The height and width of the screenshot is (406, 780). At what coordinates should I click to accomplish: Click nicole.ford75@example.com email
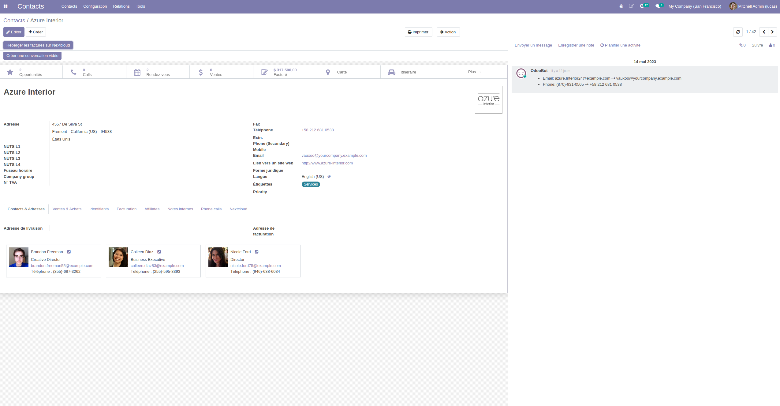coord(256,265)
